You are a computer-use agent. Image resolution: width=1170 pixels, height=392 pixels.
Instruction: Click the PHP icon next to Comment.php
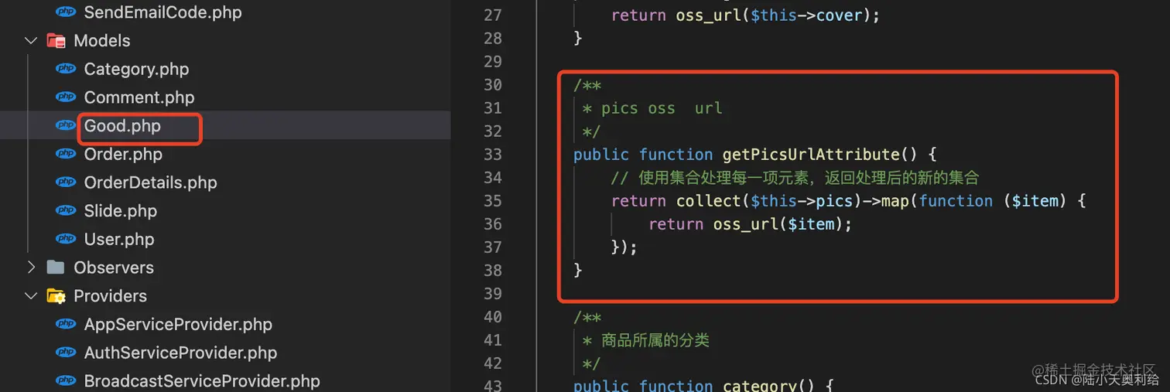tap(66, 97)
